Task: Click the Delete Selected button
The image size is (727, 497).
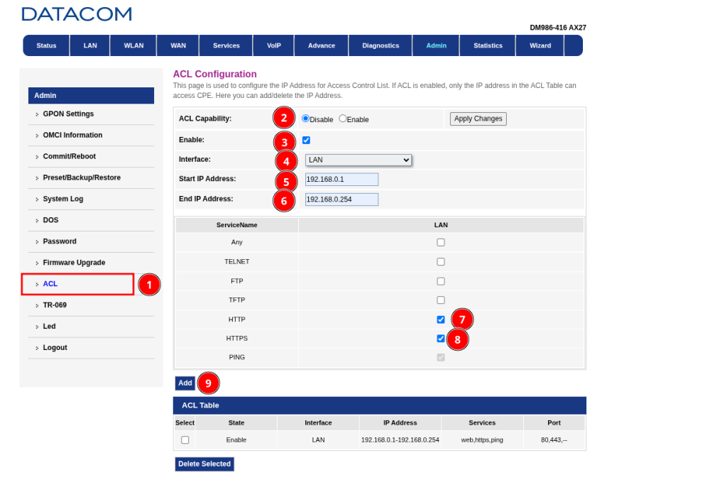Action: pyautogui.click(x=204, y=464)
